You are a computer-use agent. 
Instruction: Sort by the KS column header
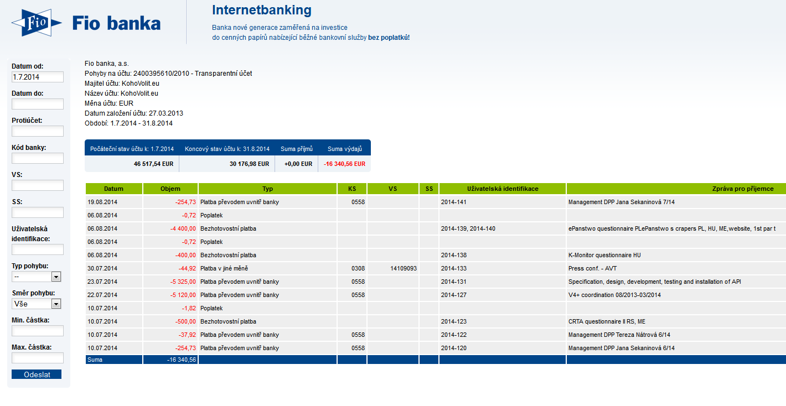(x=352, y=189)
